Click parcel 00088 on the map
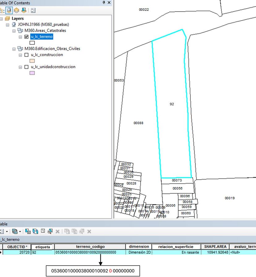Viewport: 256px width, 277px height. pyautogui.click(x=138, y=129)
